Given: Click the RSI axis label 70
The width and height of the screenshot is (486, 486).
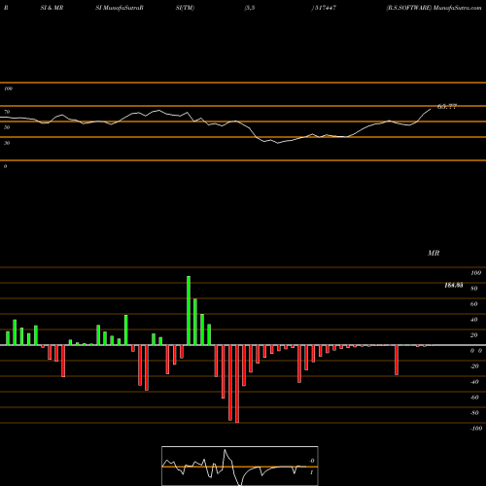Looking at the screenshot, I should 7,112.
